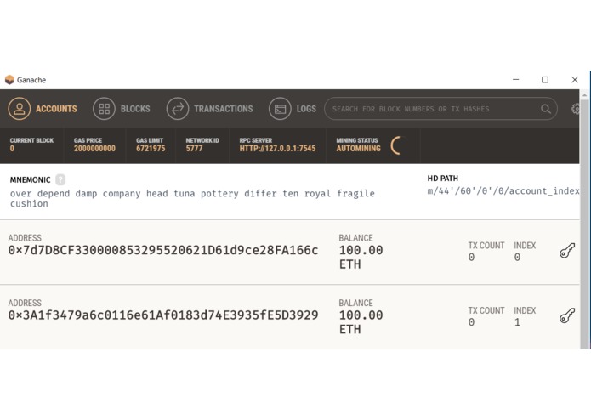Click the mnemonic help question icon

pyautogui.click(x=60, y=179)
